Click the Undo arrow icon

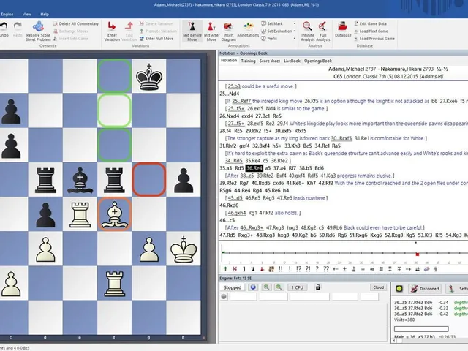tap(4, 26)
